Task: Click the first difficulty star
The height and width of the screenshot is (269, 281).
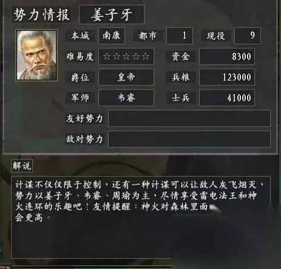Action: point(107,57)
